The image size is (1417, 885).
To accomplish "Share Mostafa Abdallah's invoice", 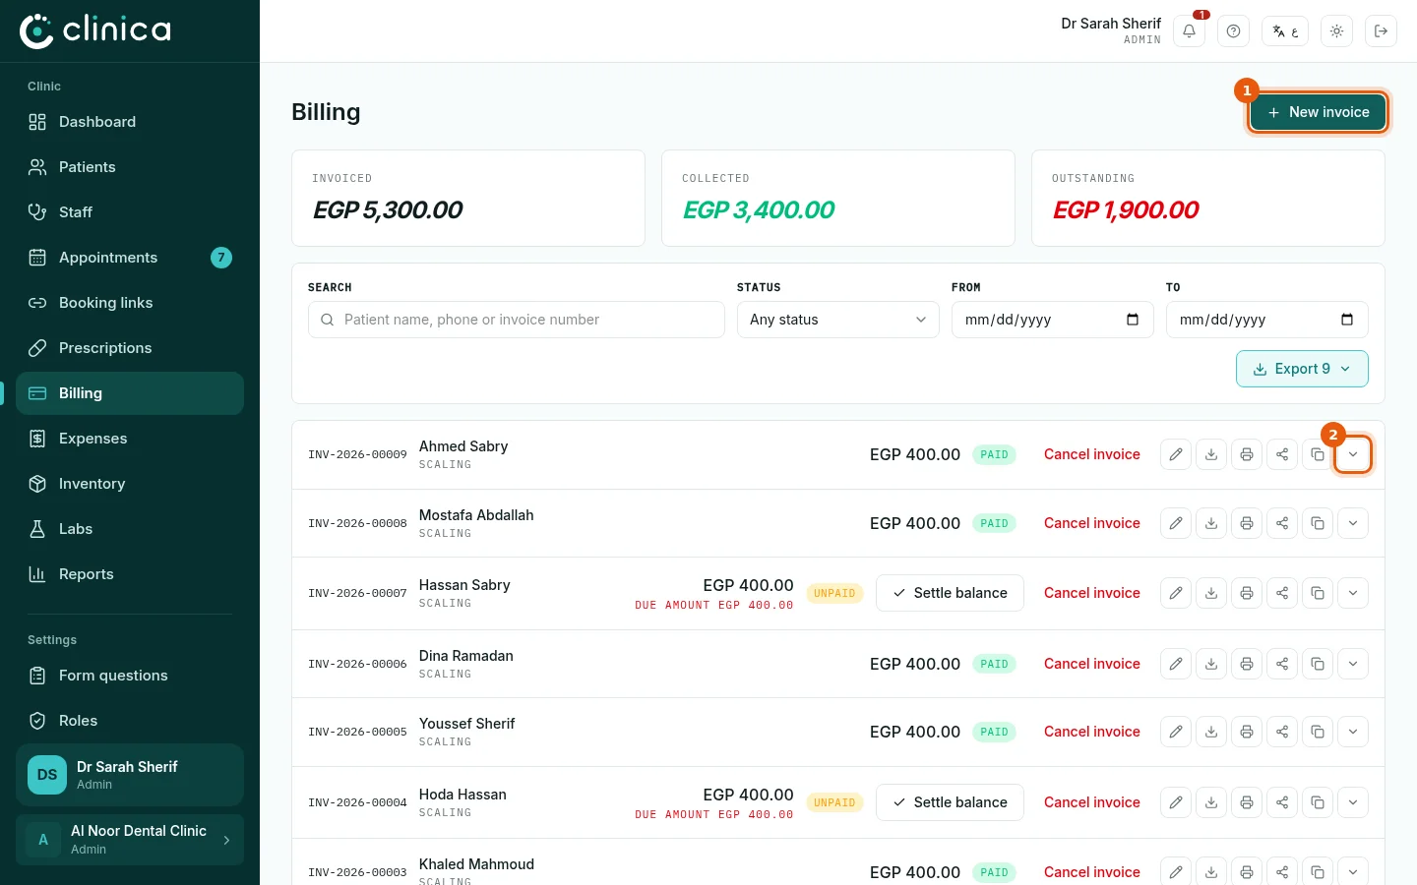I will (1282, 523).
